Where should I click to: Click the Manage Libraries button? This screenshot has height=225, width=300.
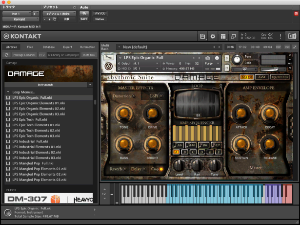24,55
